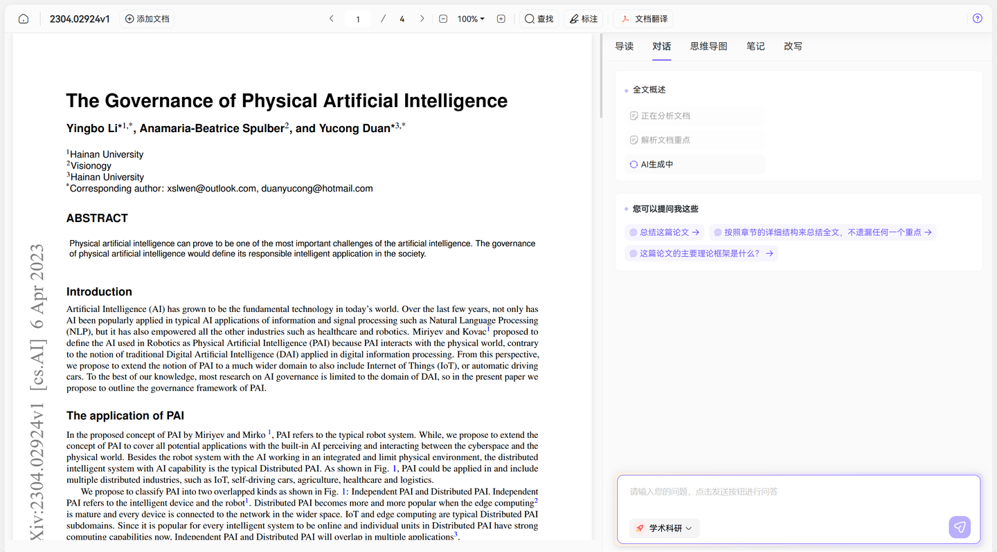Click the 这篇论文的主要理论框架是什么 suggestion
The width and height of the screenshot is (997, 552).
[x=701, y=254]
